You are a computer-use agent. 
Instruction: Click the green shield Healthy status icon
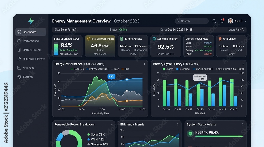[x=190, y=134]
